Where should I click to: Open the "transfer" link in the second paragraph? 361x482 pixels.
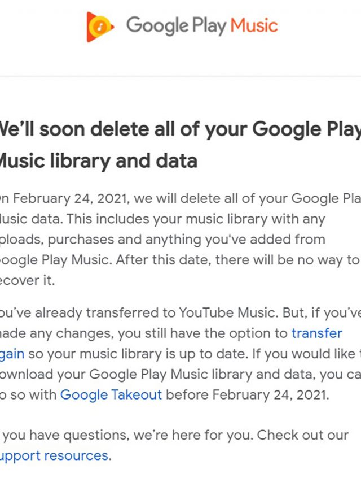coord(316,333)
